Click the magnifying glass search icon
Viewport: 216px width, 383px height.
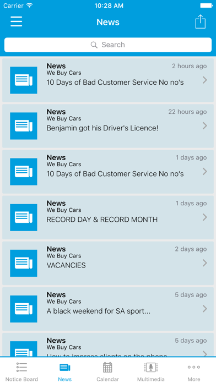pyautogui.click(x=94, y=45)
